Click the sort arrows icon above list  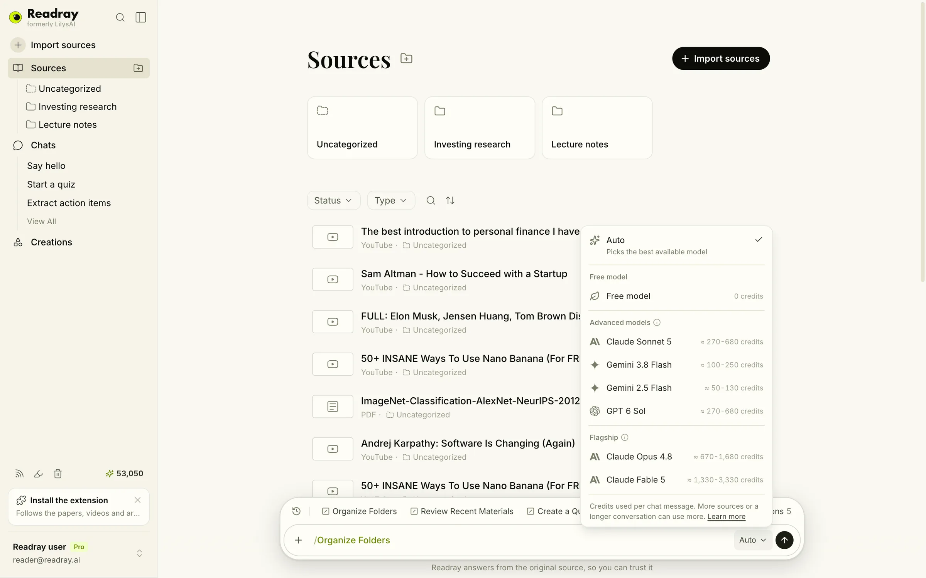(x=450, y=200)
